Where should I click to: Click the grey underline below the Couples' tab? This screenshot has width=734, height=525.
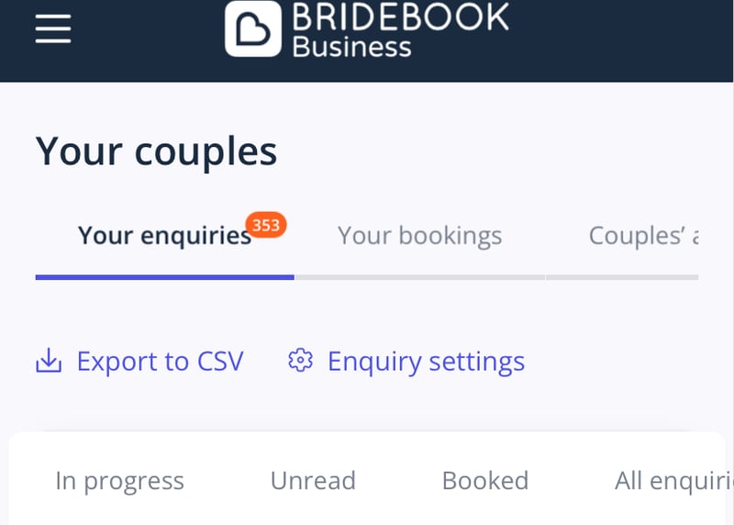623,276
